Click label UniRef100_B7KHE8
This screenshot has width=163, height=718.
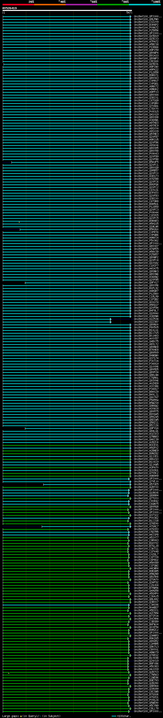146,350
